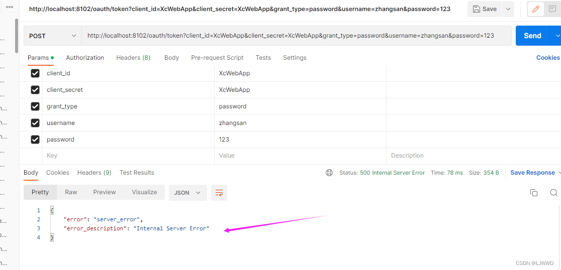
Task: Open the Headers (8) request tab
Action: point(133,58)
